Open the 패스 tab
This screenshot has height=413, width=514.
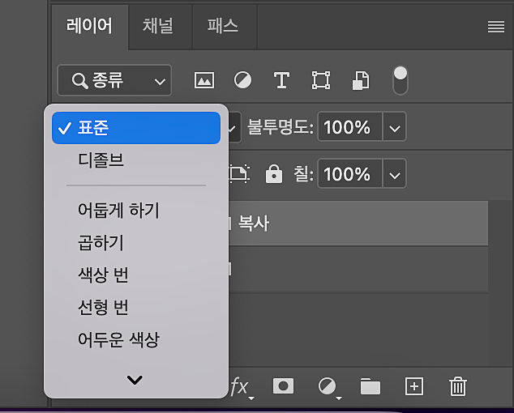point(223,26)
